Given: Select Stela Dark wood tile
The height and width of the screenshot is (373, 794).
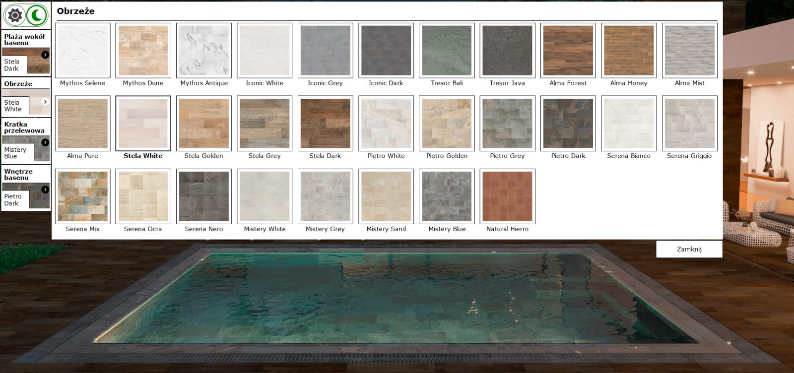Looking at the screenshot, I should pyautogui.click(x=325, y=124).
